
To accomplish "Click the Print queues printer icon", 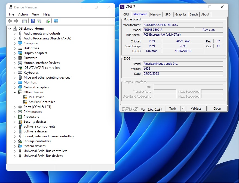I will coord(20,112).
